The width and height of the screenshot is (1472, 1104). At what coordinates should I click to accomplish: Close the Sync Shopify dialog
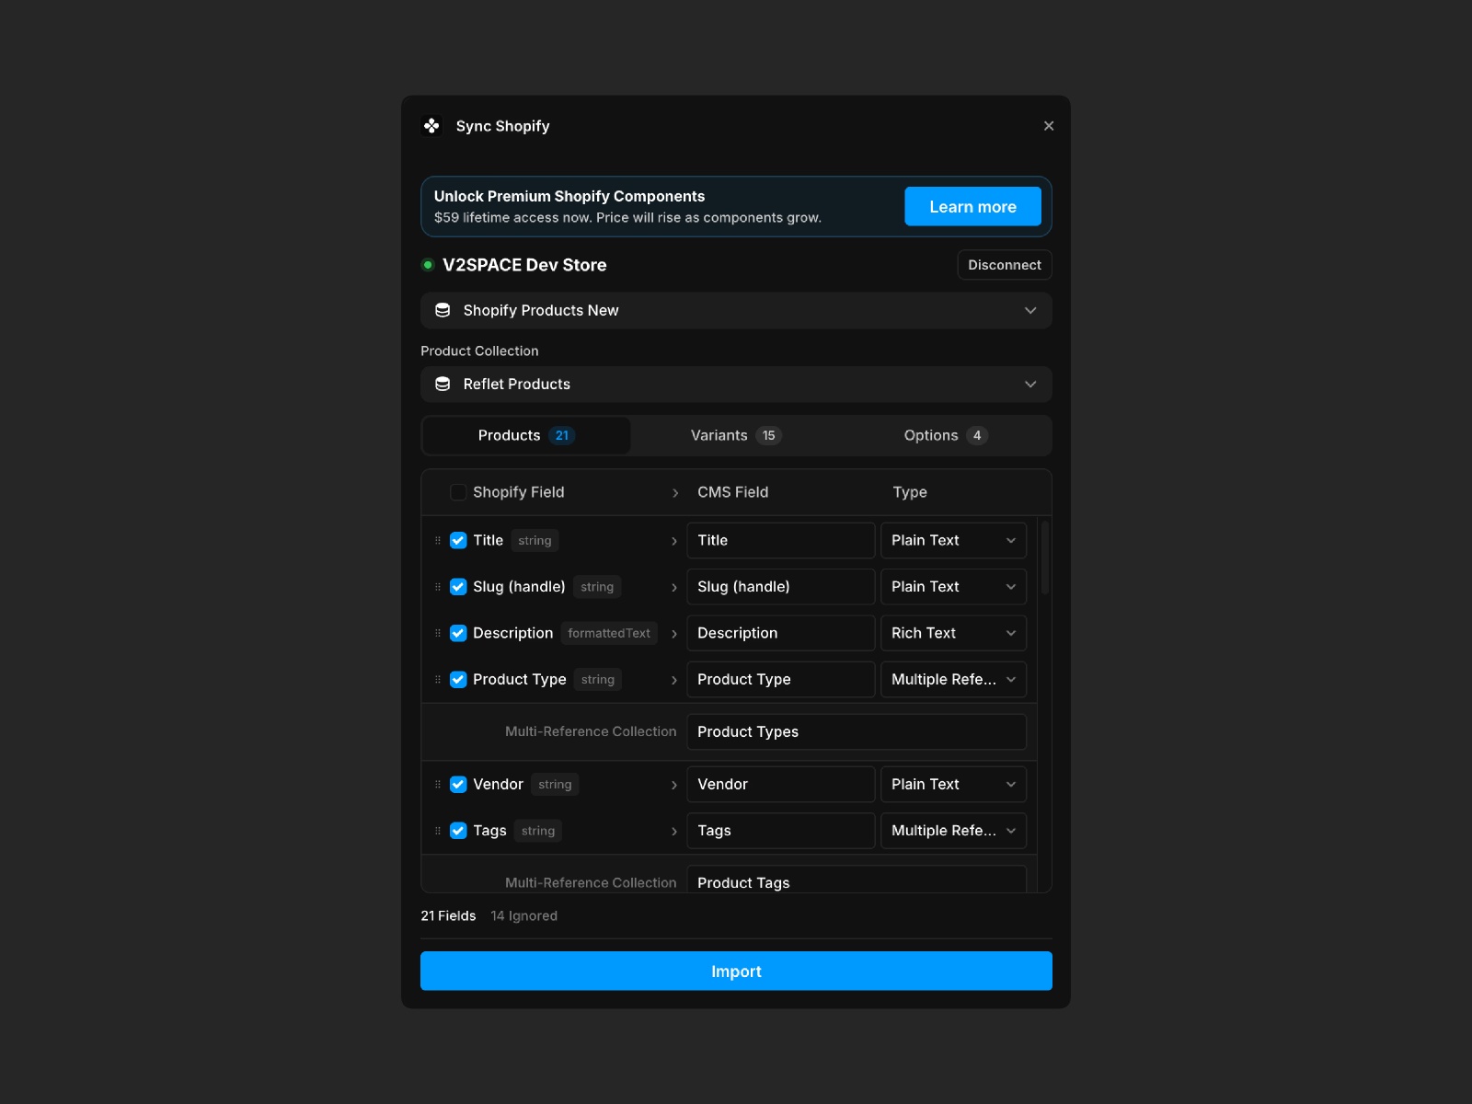point(1049,126)
